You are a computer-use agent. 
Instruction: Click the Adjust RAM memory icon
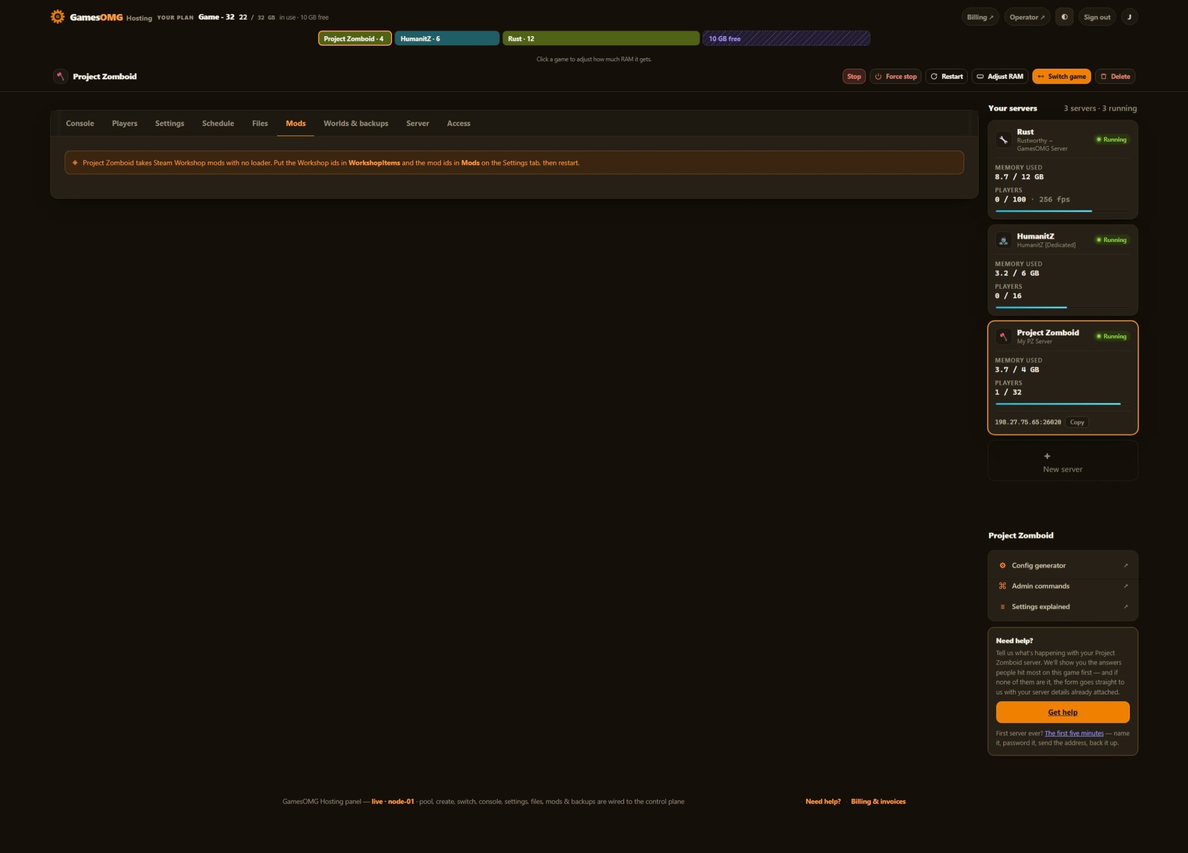(980, 77)
